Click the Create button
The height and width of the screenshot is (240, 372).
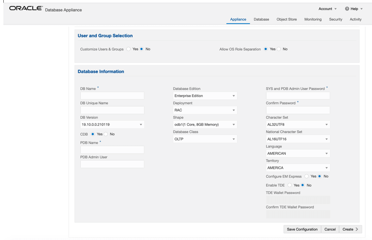[x=350, y=229]
